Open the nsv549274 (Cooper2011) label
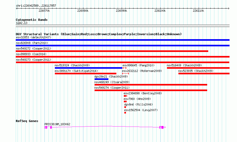This screenshot has width=237, height=142. tap(112, 88)
